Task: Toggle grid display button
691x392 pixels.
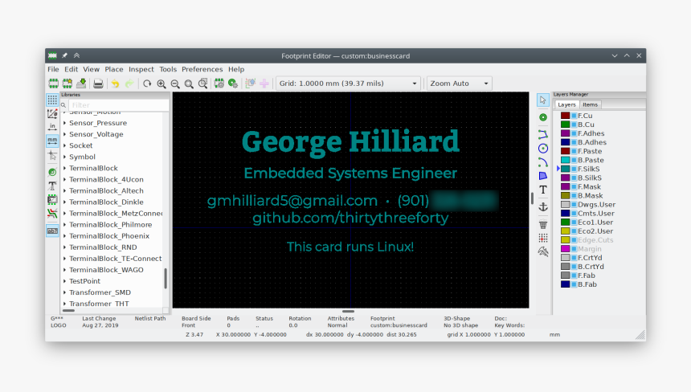Action: click(x=52, y=100)
